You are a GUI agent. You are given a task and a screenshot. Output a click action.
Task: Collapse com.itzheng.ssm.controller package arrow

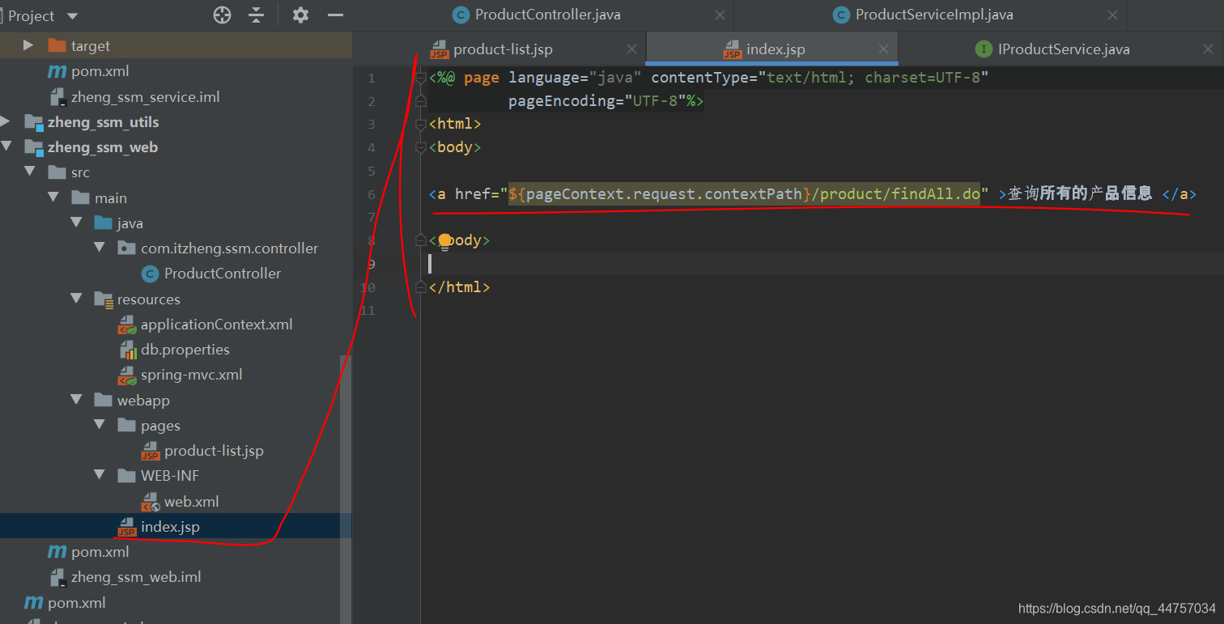100,248
